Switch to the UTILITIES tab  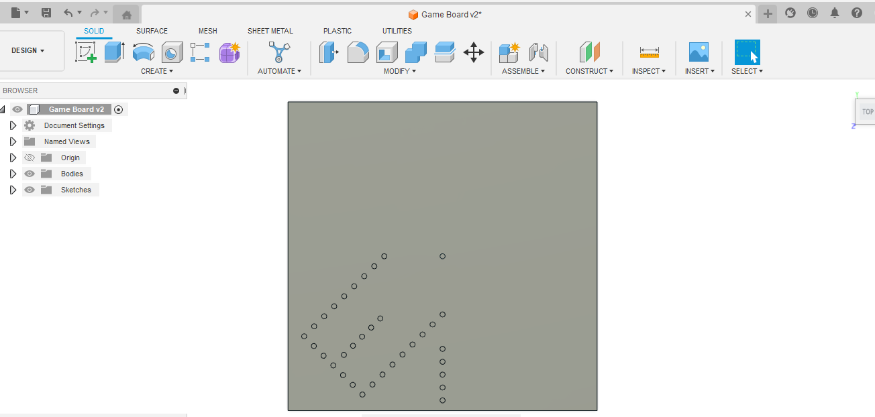pyautogui.click(x=397, y=31)
